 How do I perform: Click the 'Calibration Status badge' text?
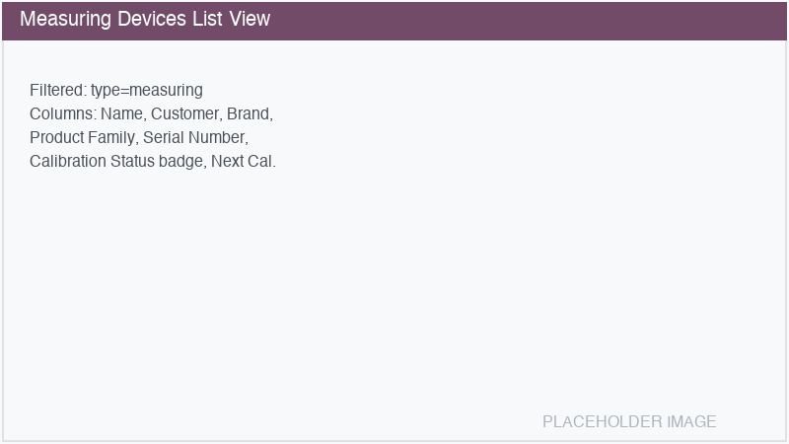pos(117,162)
